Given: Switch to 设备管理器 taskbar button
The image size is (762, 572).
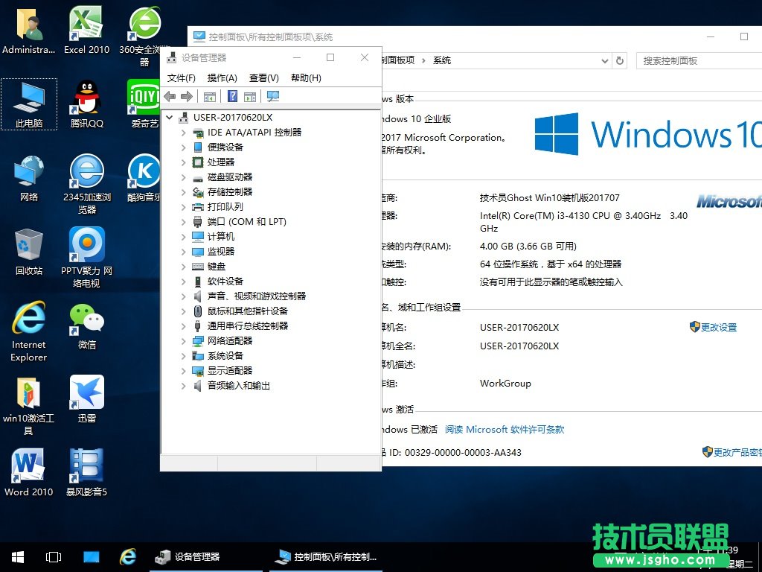Looking at the screenshot, I should tap(205, 557).
